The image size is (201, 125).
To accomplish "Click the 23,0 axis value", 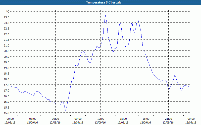I will [x=7, y=23].
